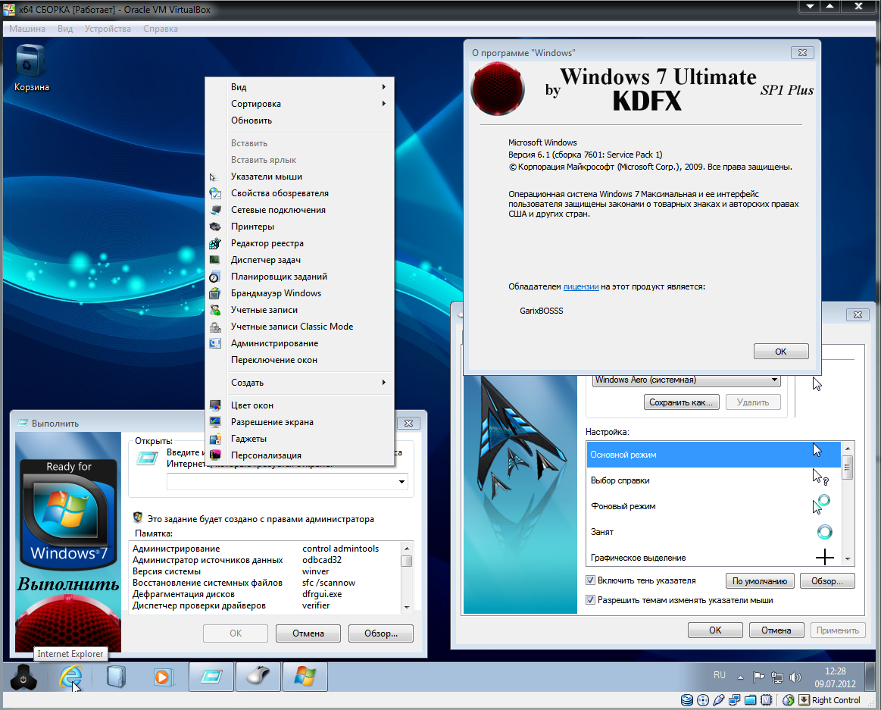Click the Редактор реестра menu icon
Screen dimensions: 881x710
click(215, 243)
